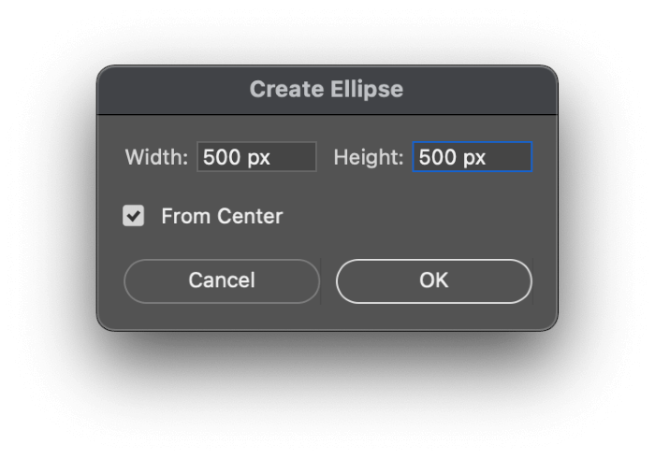Uncheck the From Center option
The height and width of the screenshot is (459, 655).
point(134,217)
